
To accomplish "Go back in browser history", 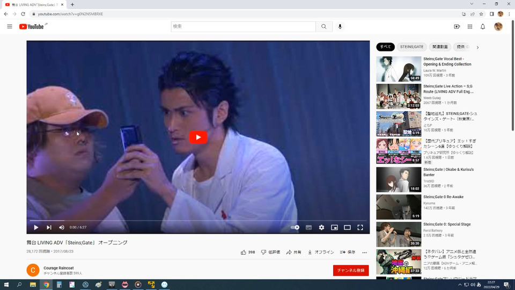I will click(x=6, y=14).
